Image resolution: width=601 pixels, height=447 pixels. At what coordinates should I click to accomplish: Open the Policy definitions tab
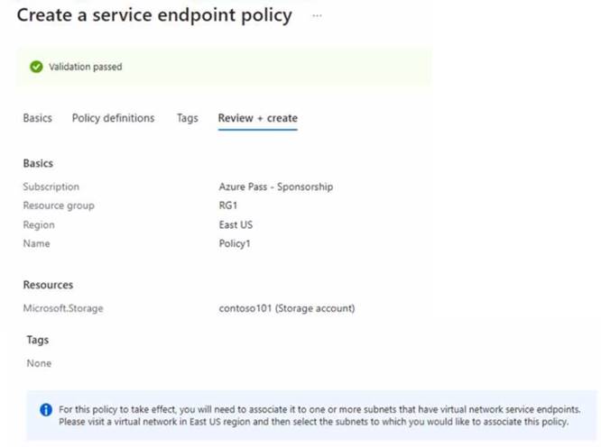point(113,118)
